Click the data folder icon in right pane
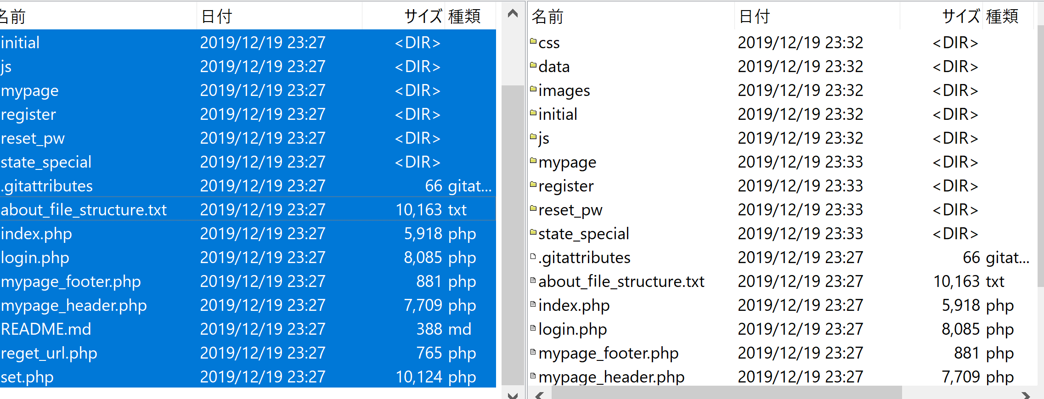Screen dimensions: 1044x399 click(x=533, y=65)
